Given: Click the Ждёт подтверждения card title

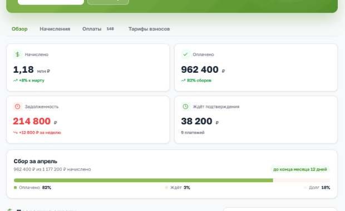Looking at the screenshot, I should [216, 107].
